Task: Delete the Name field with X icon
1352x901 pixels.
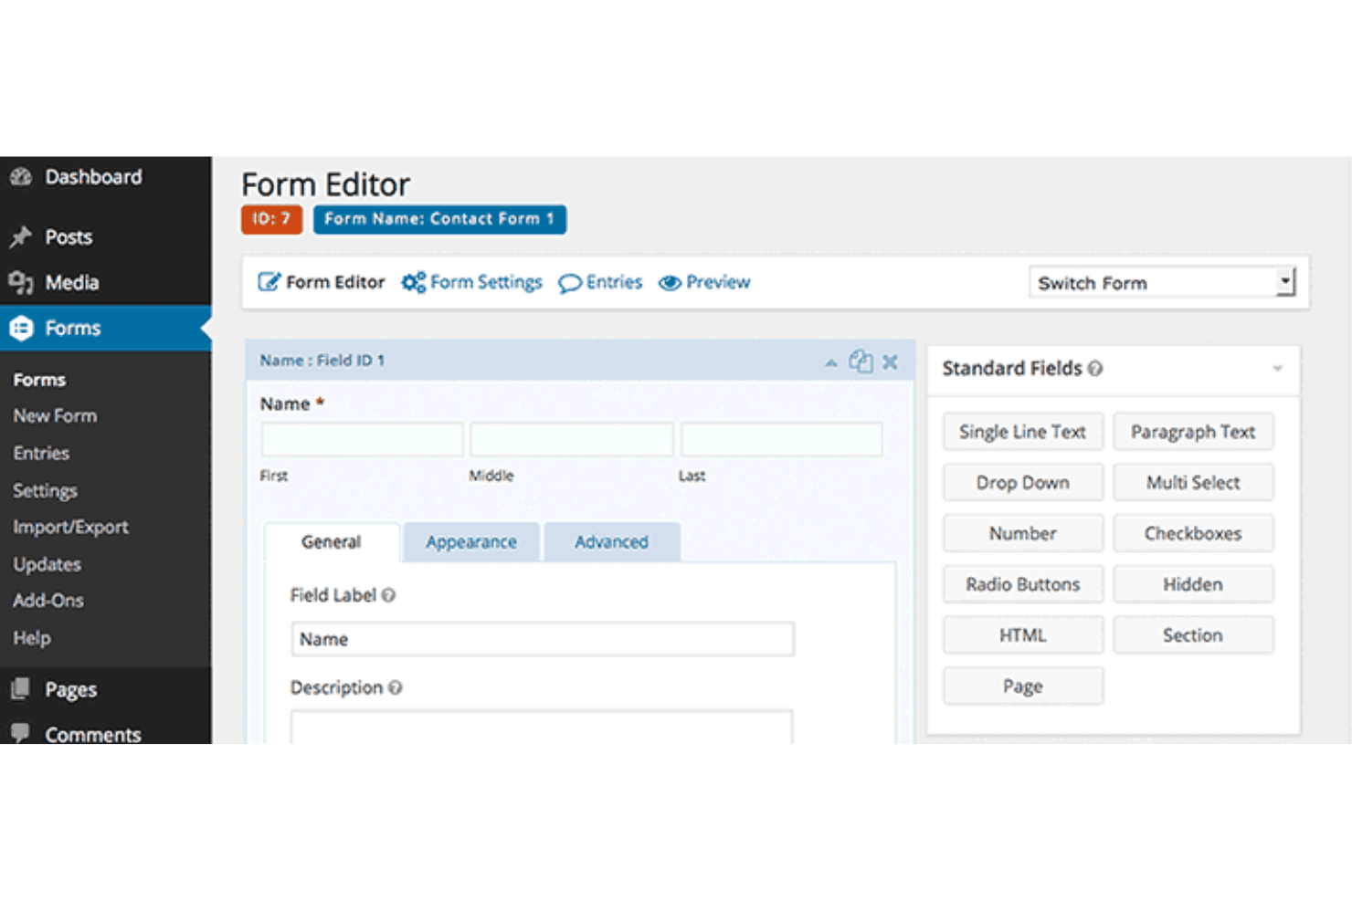Action: click(890, 362)
